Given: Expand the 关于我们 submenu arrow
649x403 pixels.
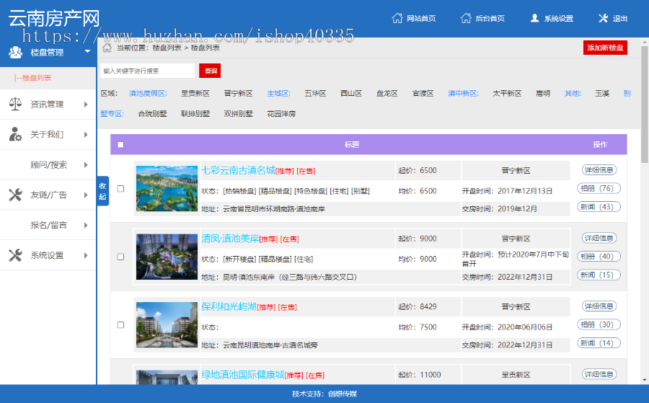Looking at the screenshot, I should click(86, 135).
